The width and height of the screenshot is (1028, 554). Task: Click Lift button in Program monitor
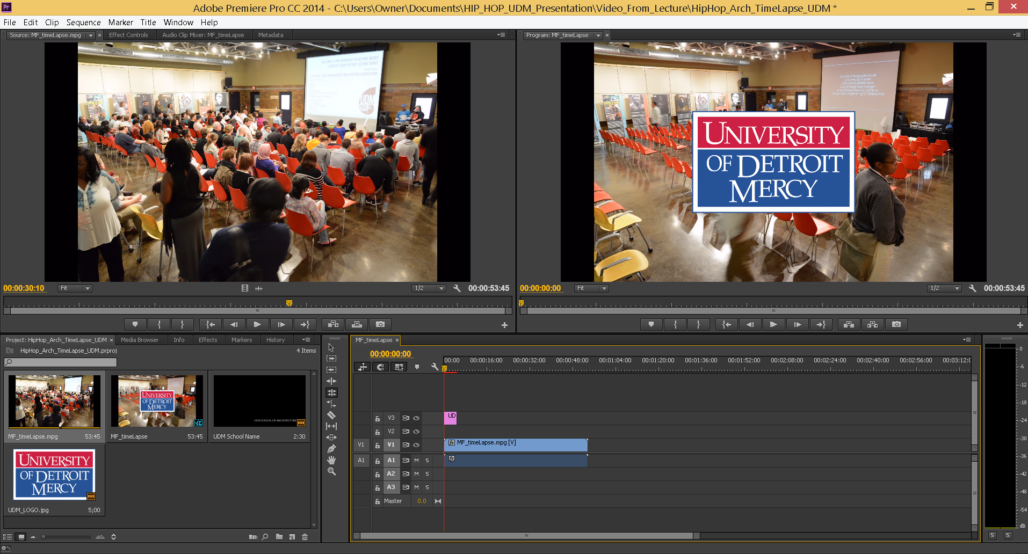(849, 324)
